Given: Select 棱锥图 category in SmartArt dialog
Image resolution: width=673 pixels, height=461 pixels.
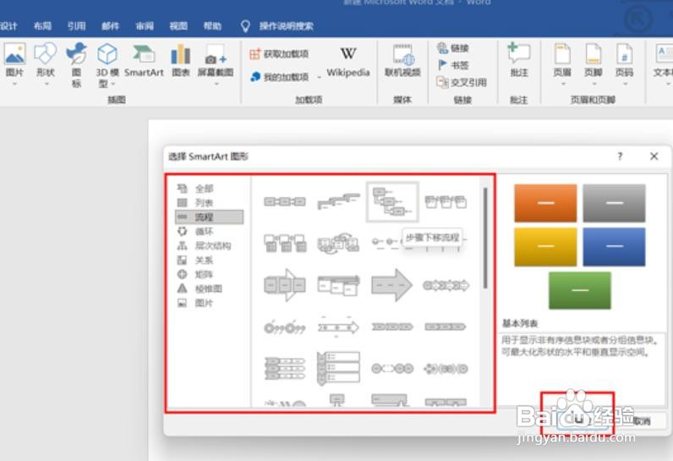Looking at the screenshot, I should pyautogui.click(x=209, y=288).
